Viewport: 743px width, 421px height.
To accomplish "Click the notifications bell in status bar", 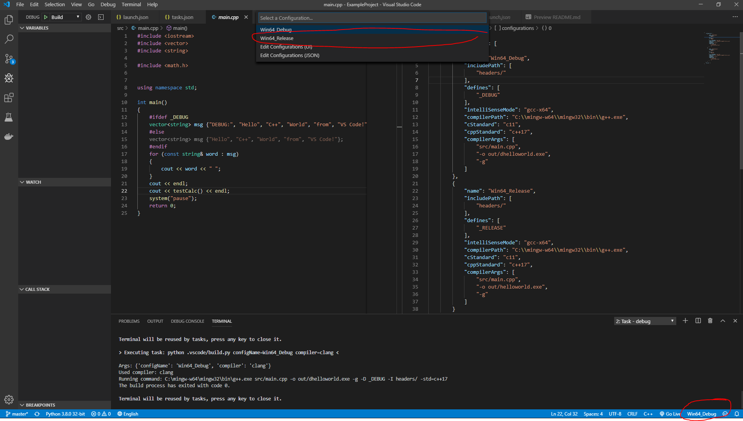I will [x=736, y=414].
